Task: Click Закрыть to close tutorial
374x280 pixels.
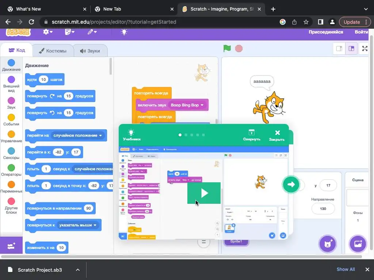Action: coord(277,135)
